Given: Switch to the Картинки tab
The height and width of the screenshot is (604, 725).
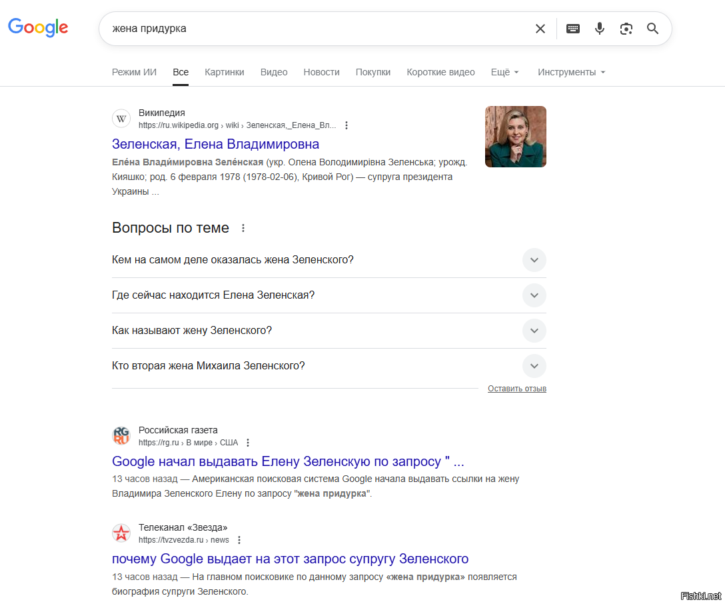Looking at the screenshot, I should [x=224, y=72].
